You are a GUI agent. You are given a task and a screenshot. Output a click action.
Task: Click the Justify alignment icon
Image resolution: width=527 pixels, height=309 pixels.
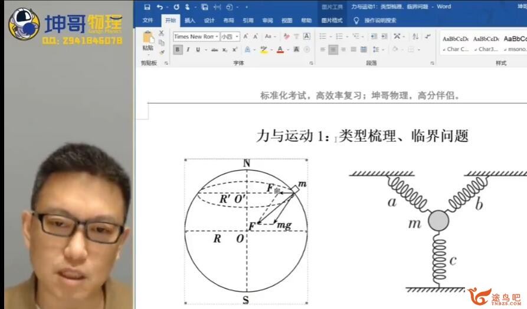pos(353,49)
